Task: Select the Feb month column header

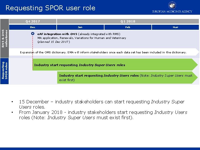Action: pos(128,27)
